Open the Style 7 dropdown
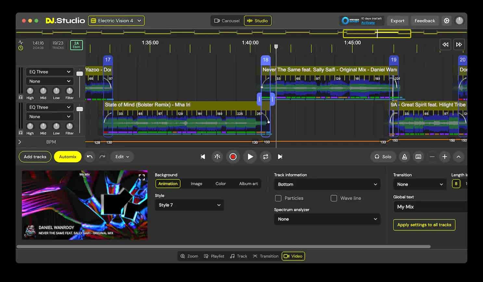Screen dimensions: 483x282 tap(189, 205)
